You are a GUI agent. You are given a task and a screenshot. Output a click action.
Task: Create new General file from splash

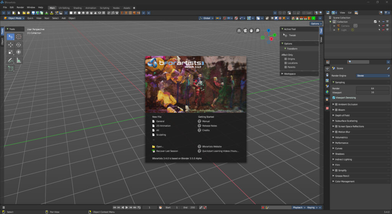tap(160, 122)
